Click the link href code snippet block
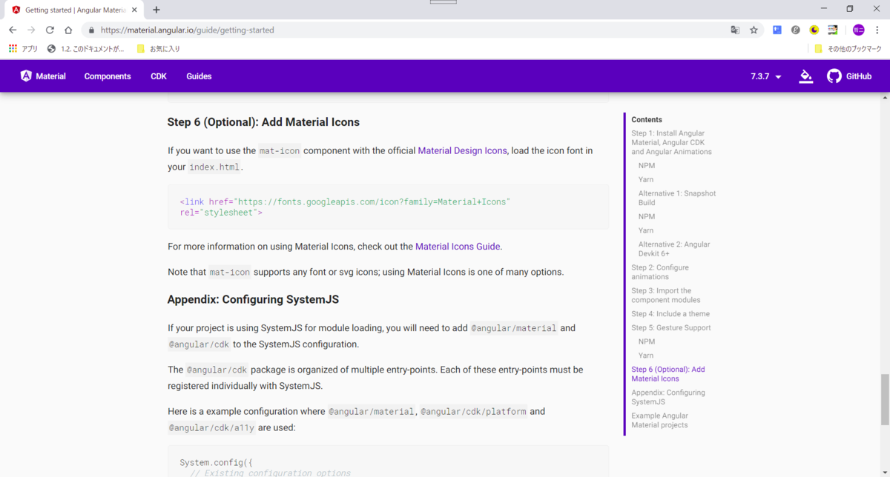890x477 pixels. (388, 207)
